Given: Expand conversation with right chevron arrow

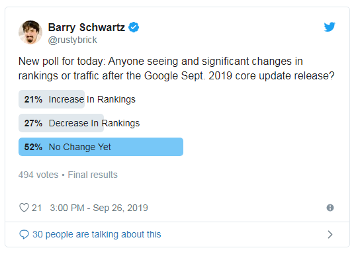Looking at the screenshot, I should pos(330,234).
